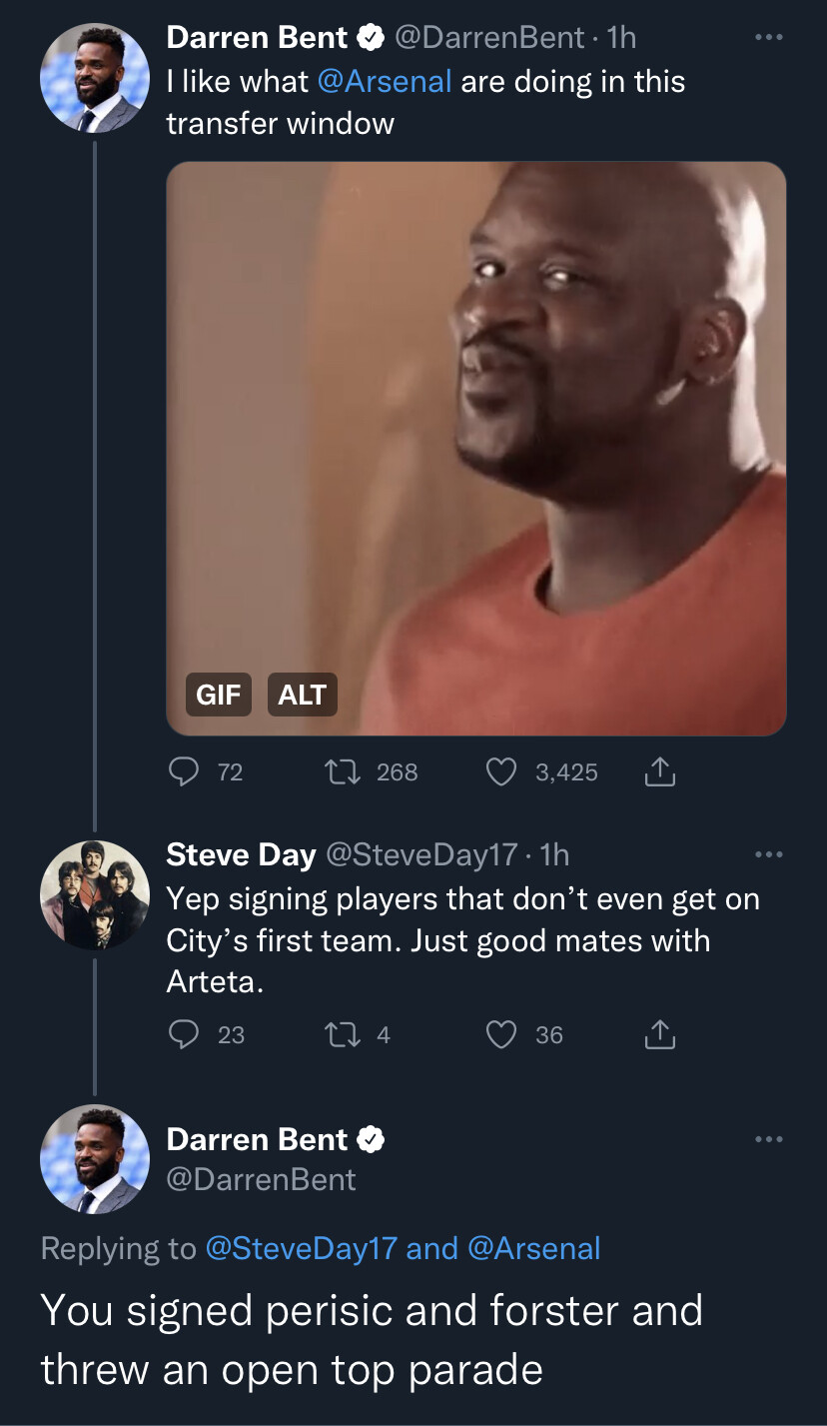Like the tweet with 3,425 likes
The image size is (827, 1426).
point(500,771)
